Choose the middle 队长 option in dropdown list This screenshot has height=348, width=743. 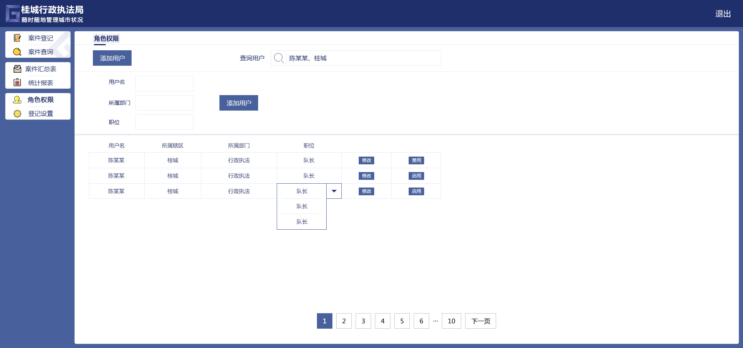tap(302, 206)
